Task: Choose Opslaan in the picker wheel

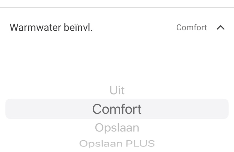Action: coord(117,128)
